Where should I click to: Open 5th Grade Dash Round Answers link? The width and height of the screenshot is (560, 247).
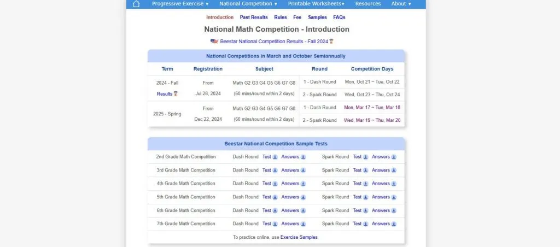click(290, 197)
